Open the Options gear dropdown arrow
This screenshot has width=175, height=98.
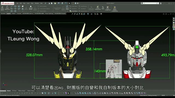click(79, 3)
